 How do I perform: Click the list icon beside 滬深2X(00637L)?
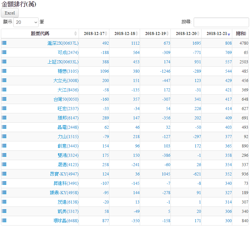pyautogui.click(x=4, y=43)
